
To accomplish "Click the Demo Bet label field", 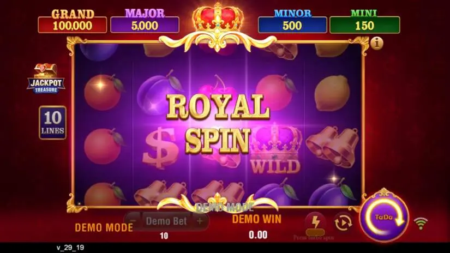I will pyautogui.click(x=166, y=221).
